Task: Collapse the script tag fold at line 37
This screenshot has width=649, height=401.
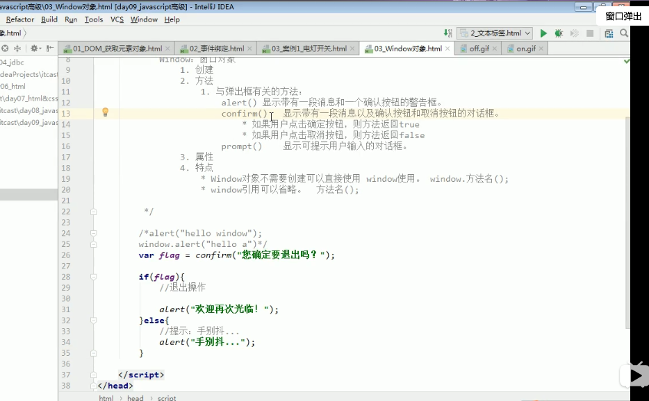Action: 94,375
